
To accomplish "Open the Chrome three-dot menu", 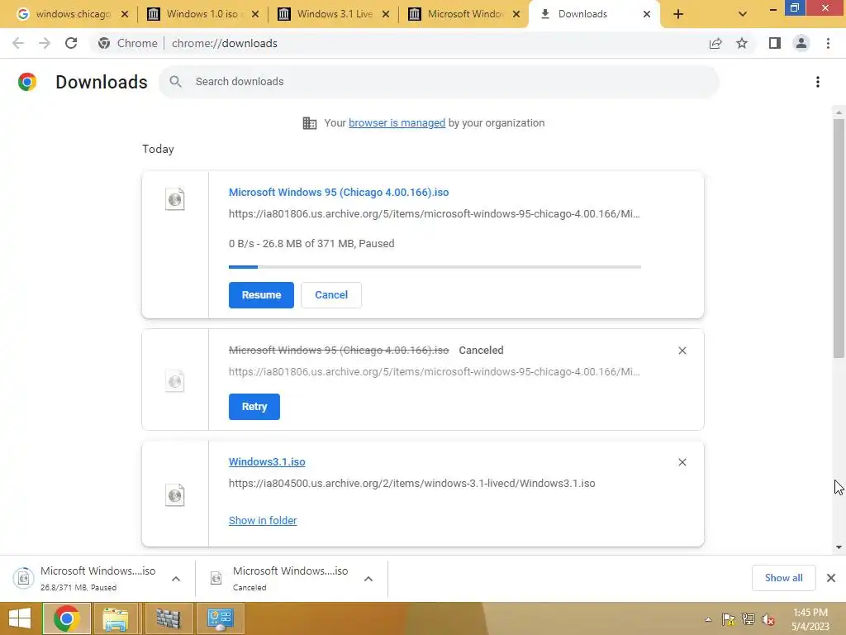I will (828, 43).
